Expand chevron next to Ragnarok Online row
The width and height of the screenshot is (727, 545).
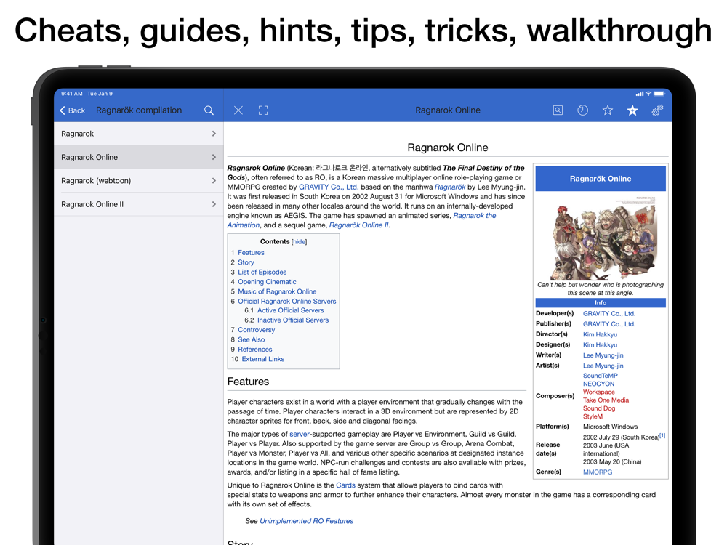[x=214, y=157]
